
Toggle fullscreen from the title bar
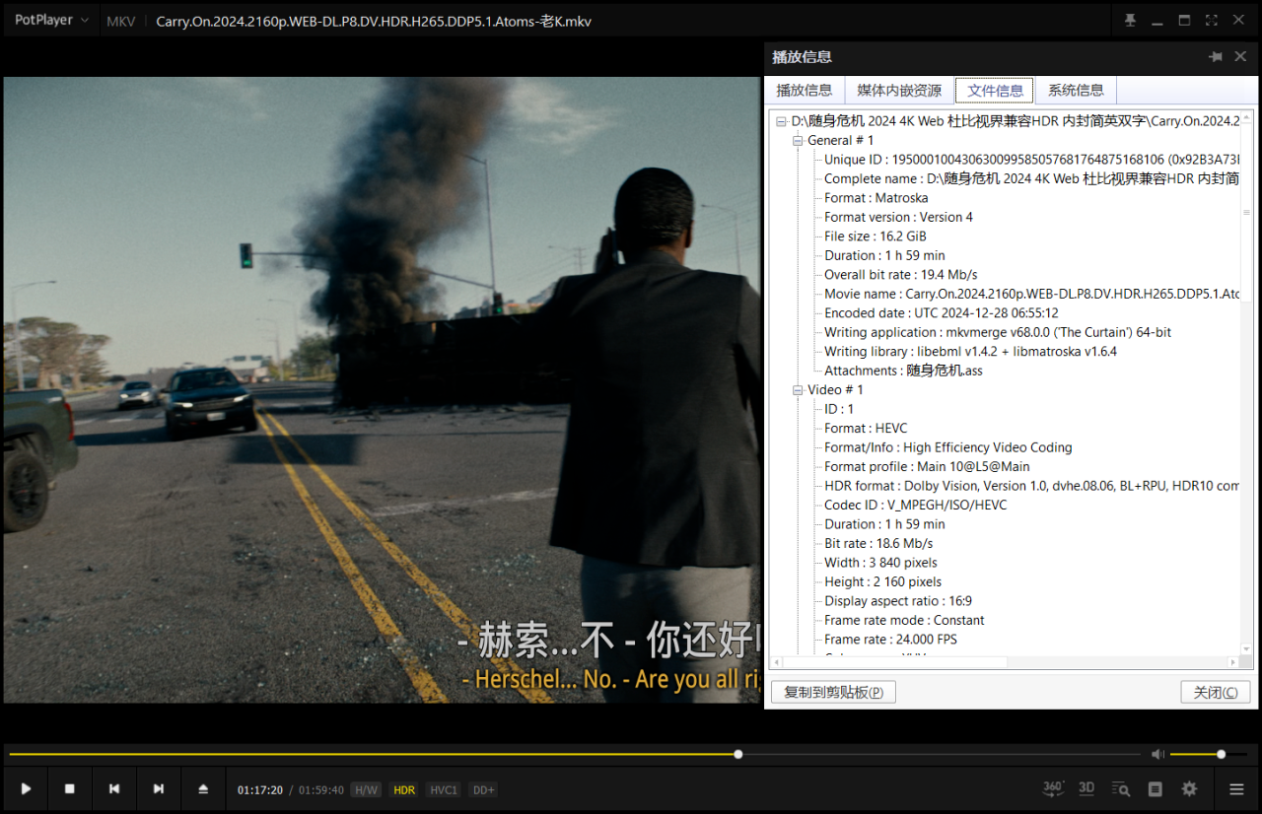(1211, 21)
